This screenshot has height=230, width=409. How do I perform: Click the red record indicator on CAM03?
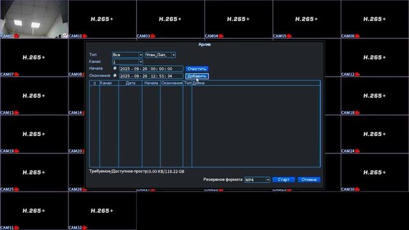pos(153,36)
